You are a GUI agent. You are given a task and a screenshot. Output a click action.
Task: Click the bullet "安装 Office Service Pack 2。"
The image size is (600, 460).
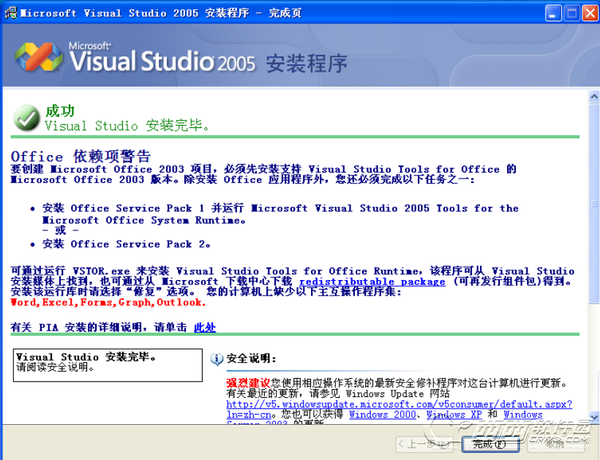point(127,244)
